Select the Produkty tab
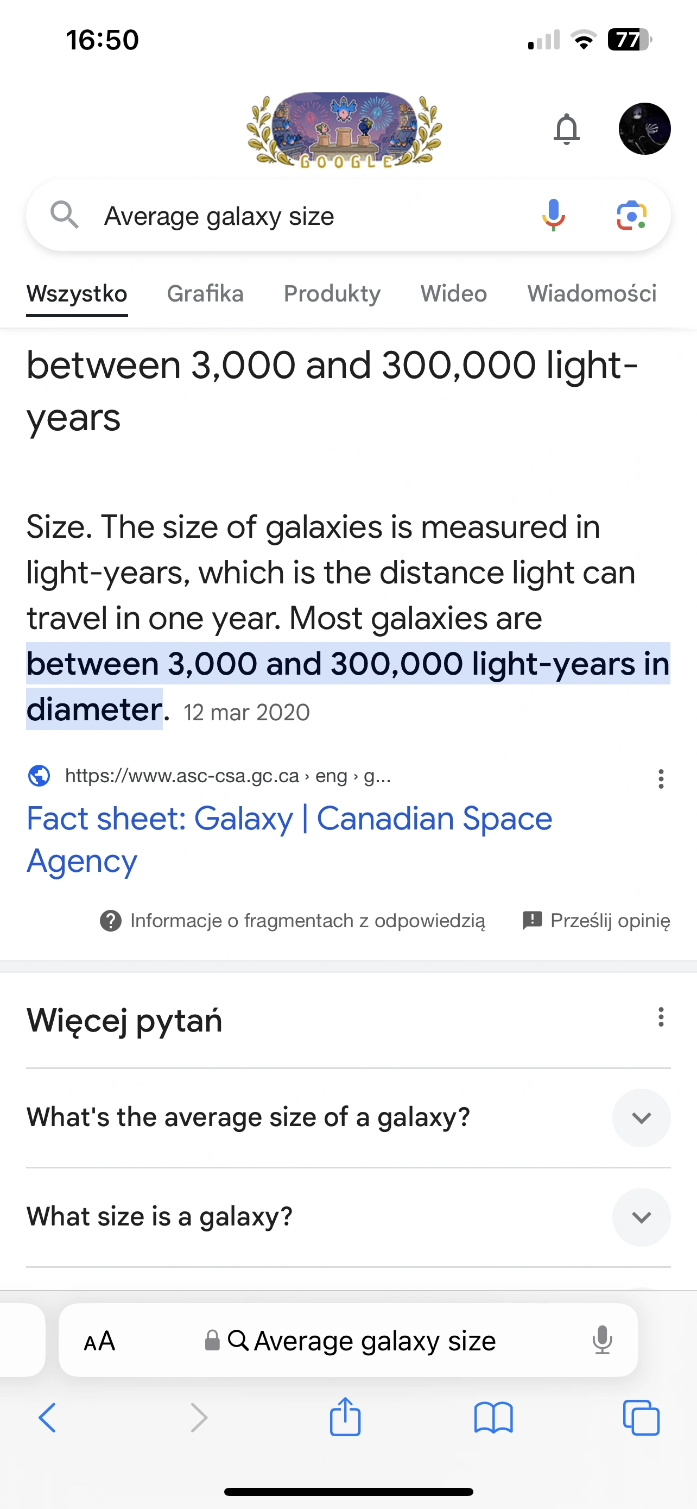 332,293
